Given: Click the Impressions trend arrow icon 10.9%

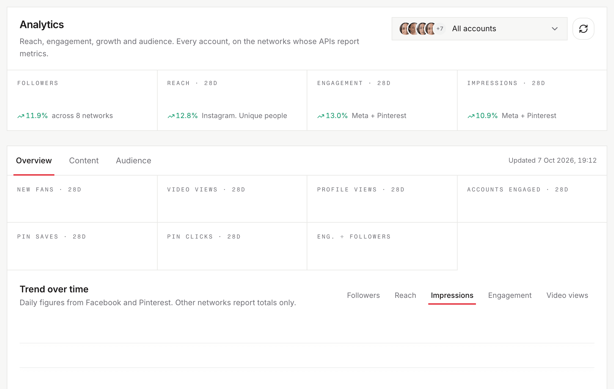Looking at the screenshot, I should click(471, 116).
